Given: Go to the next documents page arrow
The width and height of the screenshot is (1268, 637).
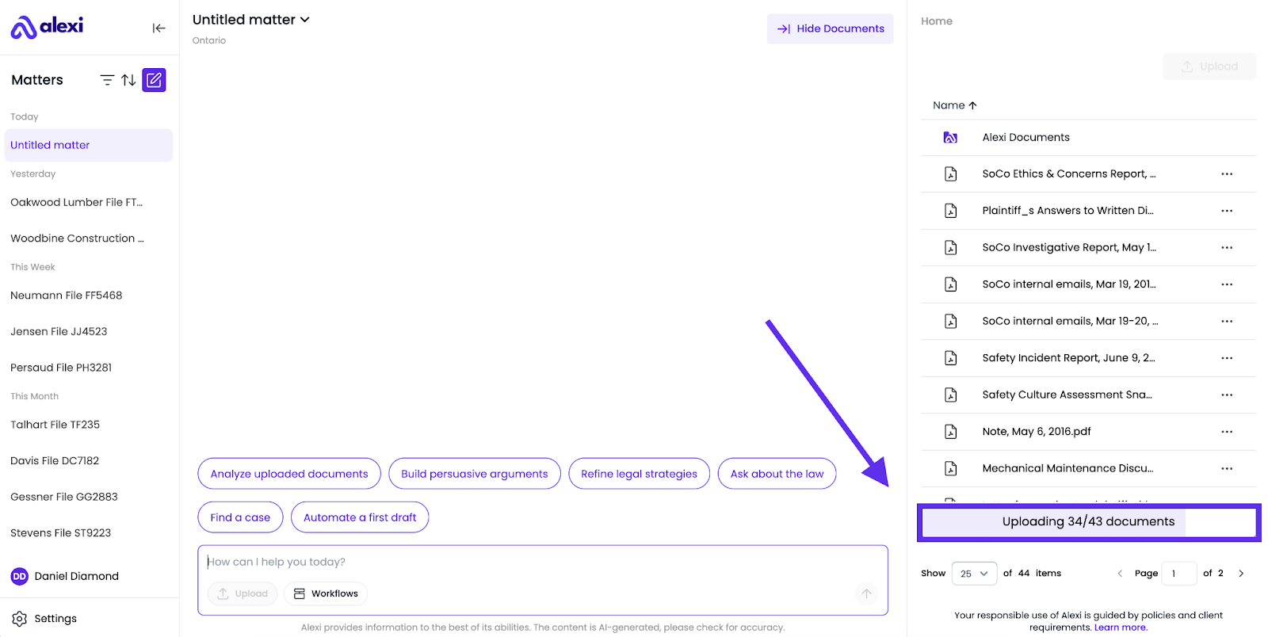Looking at the screenshot, I should (1241, 574).
